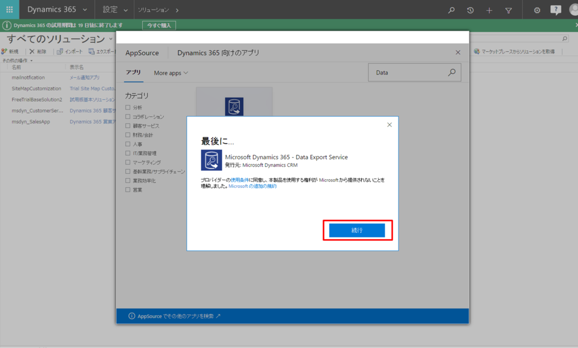Click the help question mark icon
The image size is (578, 348).
[555, 10]
